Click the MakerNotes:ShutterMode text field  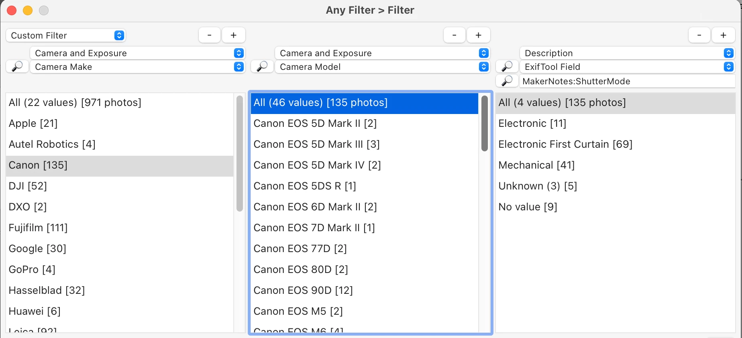627,81
